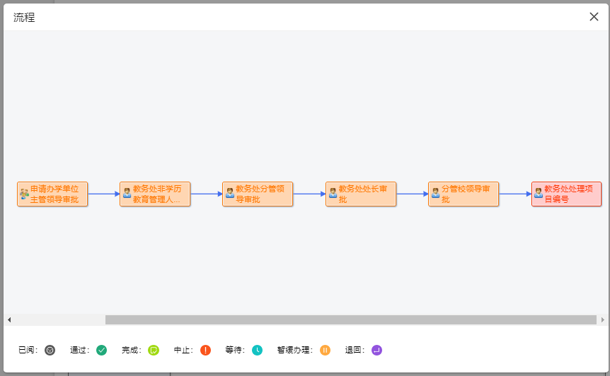This screenshot has height=376, width=610.
Task: Click the 已阅 gray face status icon
Action: tap(50, 350)
